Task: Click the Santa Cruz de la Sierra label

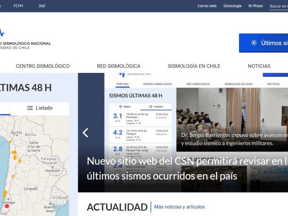Action: point(34,146)
